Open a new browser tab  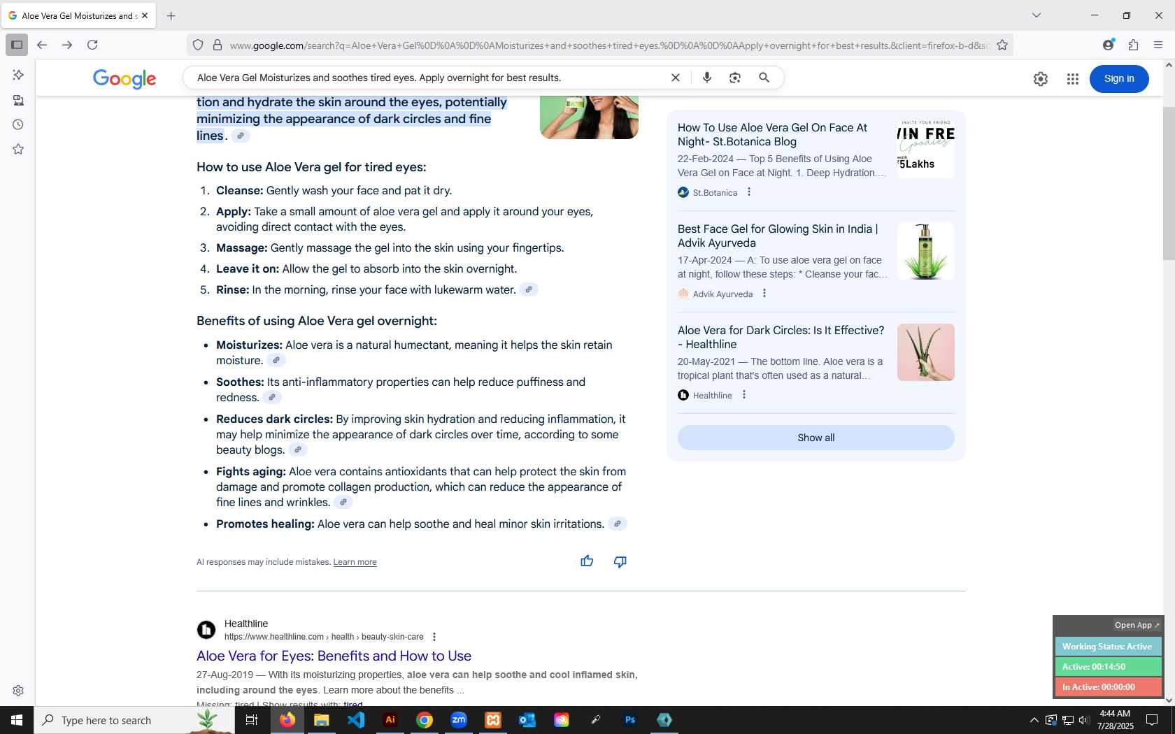point(171,15)
